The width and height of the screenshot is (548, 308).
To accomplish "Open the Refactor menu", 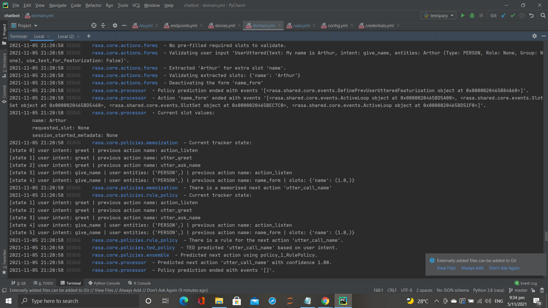I will tap(93, 5).
